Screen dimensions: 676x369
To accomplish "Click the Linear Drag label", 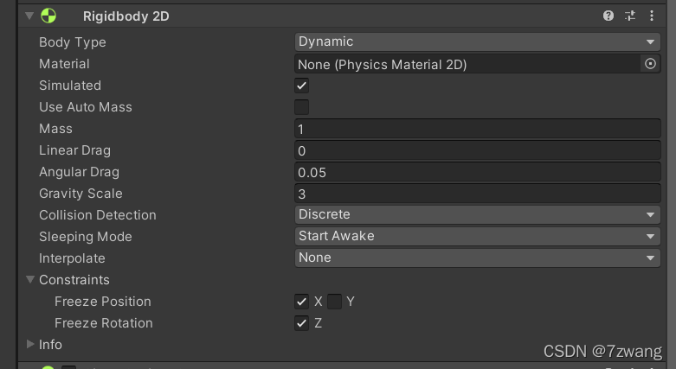I will pos(74,150).
